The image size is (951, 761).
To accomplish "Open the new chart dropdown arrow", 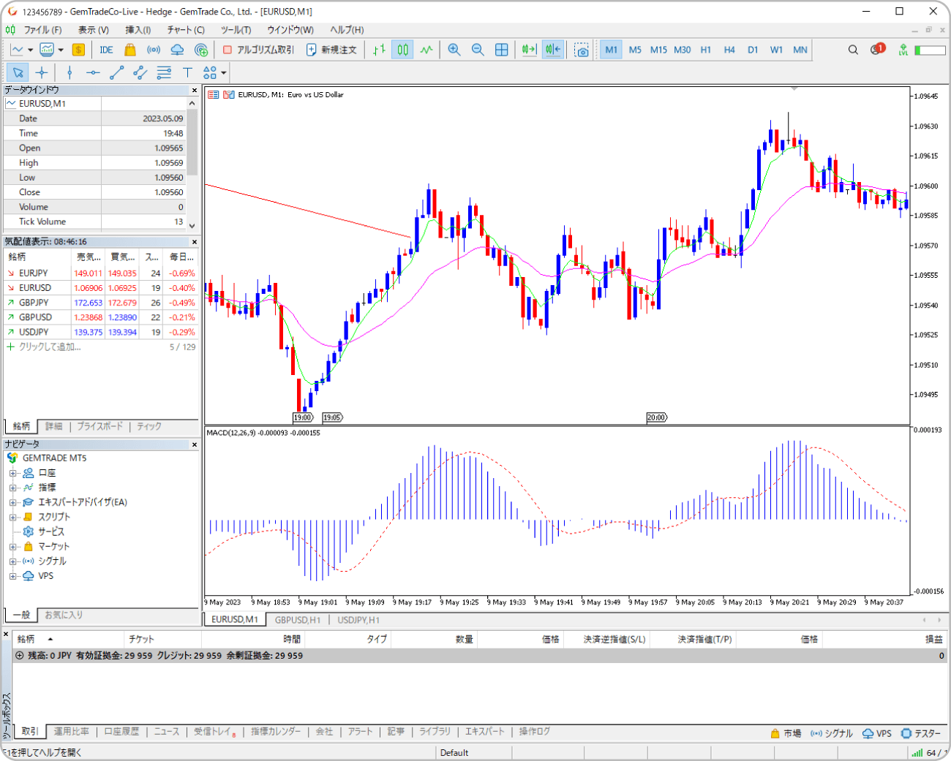I will click(x=30, y=50).
